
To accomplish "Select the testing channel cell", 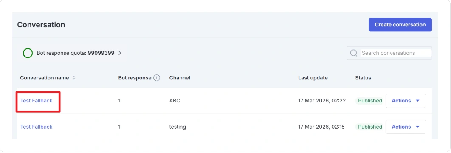I will click(x=178, y=127).
